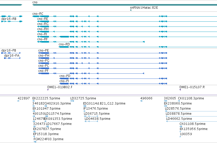Viewport: 217px width, 143px height.
Task: Select the cno-PH protein label
Action: tap(44, 56)
